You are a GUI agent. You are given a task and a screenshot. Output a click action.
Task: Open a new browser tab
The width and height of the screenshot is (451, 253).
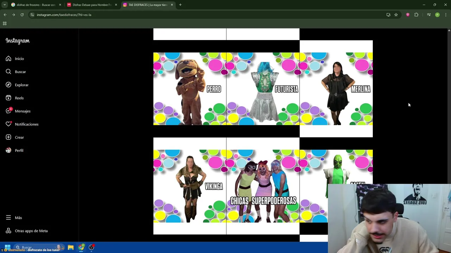coord(180,5)
